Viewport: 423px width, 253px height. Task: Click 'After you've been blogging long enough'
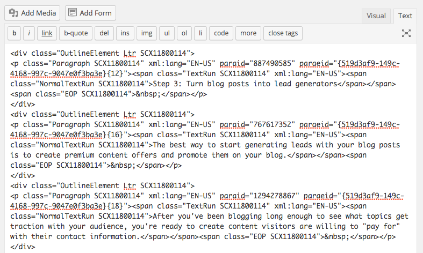[x=232, y=216]
